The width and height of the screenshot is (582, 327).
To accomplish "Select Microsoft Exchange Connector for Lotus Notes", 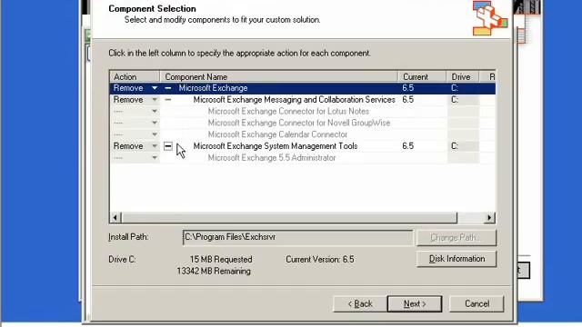I will 288,111.
